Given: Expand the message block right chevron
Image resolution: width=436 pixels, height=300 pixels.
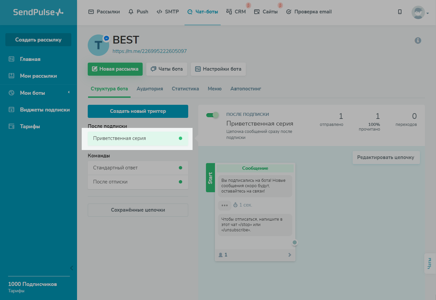Looking at the screenshot, I should [x=290, y=255].
